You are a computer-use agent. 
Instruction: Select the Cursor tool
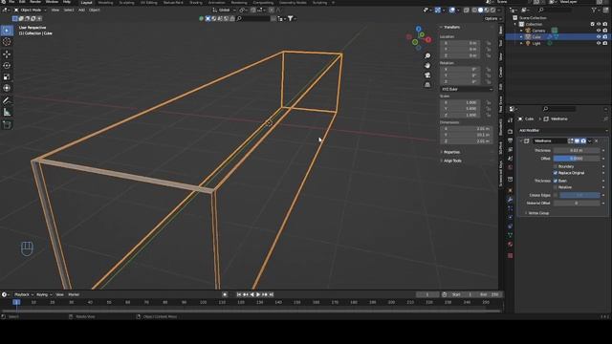pyautogui.click(x=7, y=42)
